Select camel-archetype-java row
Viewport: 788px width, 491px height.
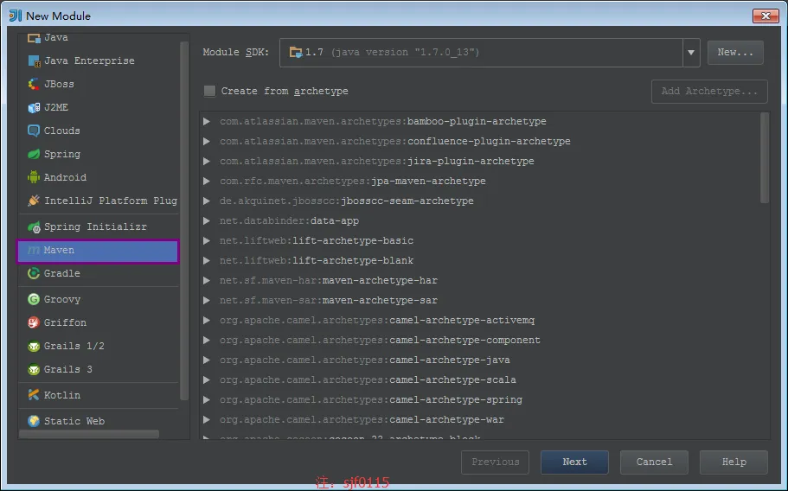(480, 360)
